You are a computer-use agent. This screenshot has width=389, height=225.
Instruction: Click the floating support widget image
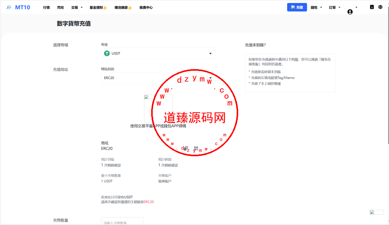377,212
